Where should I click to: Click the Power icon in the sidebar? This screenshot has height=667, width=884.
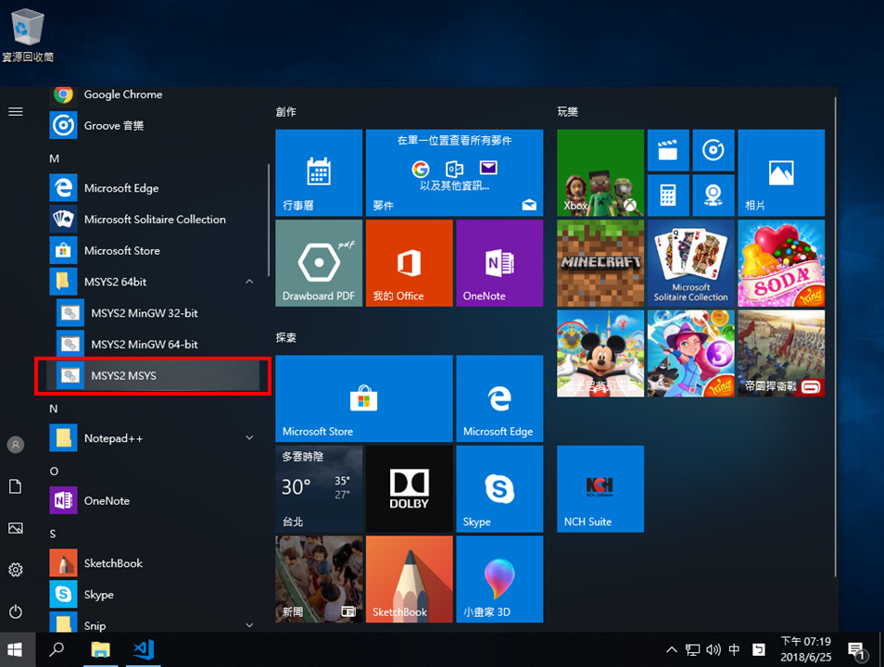click(16, 611)
